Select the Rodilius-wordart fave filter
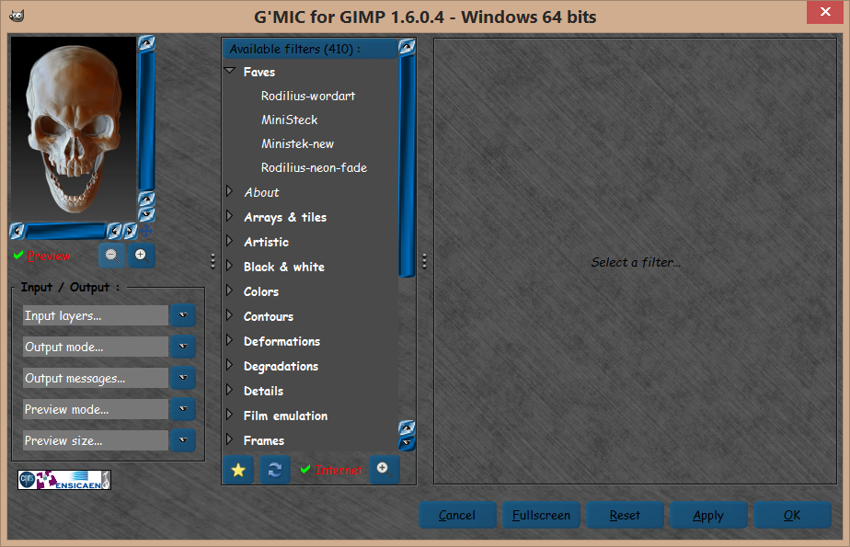The width and height of the screenshot is (850, 547). click(x=308, y=96)
